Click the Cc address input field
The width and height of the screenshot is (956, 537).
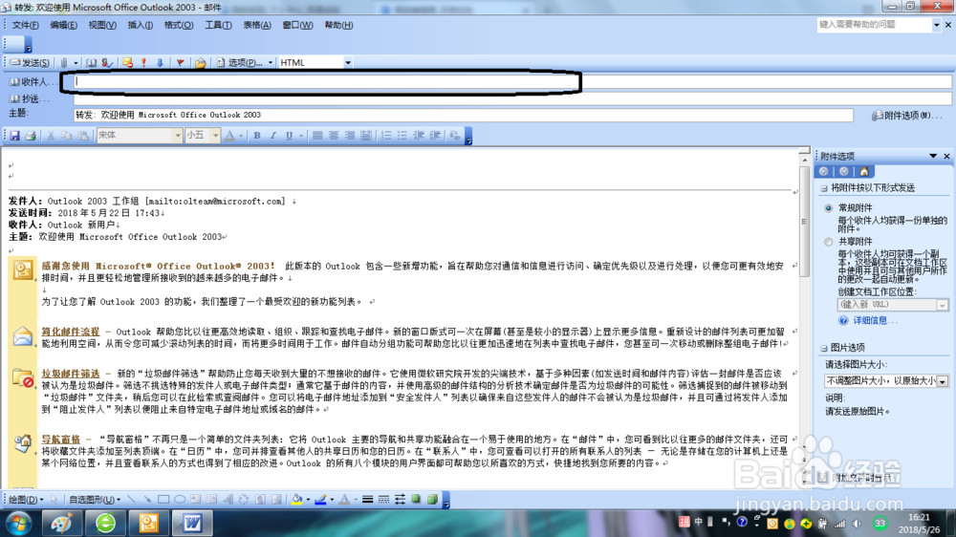point(512,98)
